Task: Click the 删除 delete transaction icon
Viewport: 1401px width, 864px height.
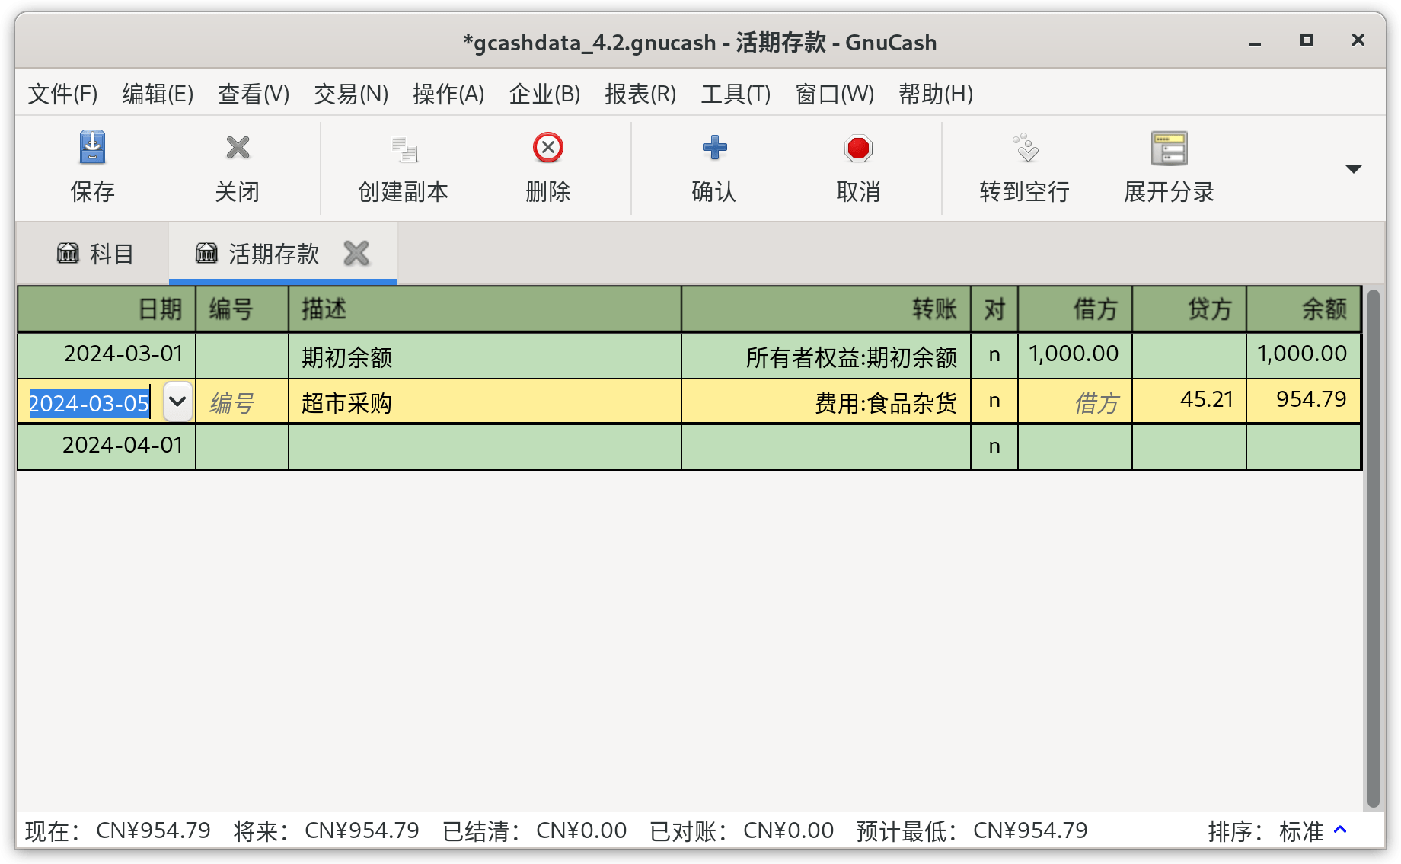Action: (548, 148)
